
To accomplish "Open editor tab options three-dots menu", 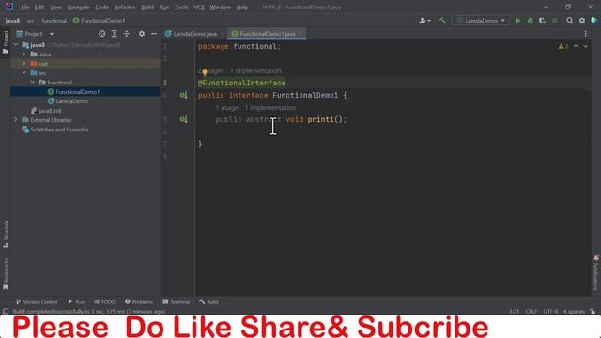I will pyautogui.click(x=585, y=34).
